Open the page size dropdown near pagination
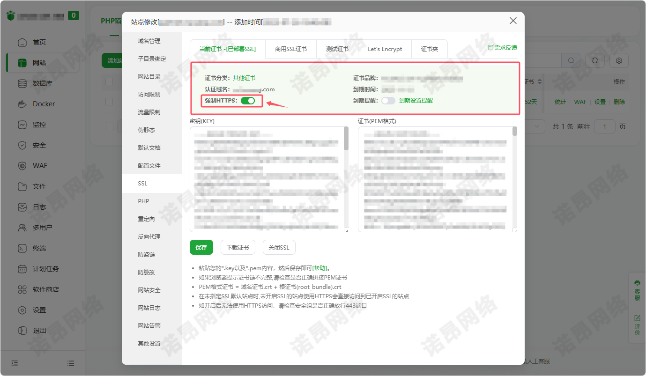The image size is (646, 376). coord(537,126)
